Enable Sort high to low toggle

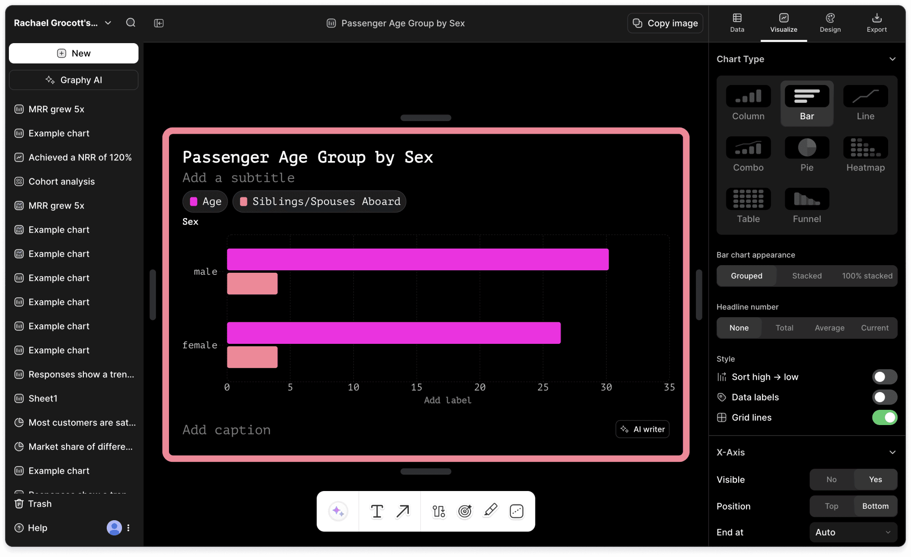884,377
